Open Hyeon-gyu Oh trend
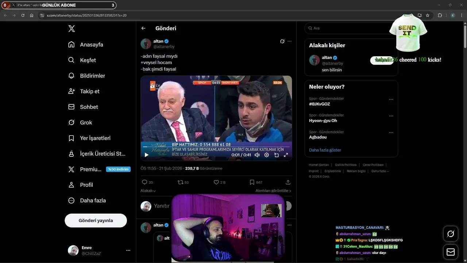Viewport: 467px width, 263px height. 323,121
